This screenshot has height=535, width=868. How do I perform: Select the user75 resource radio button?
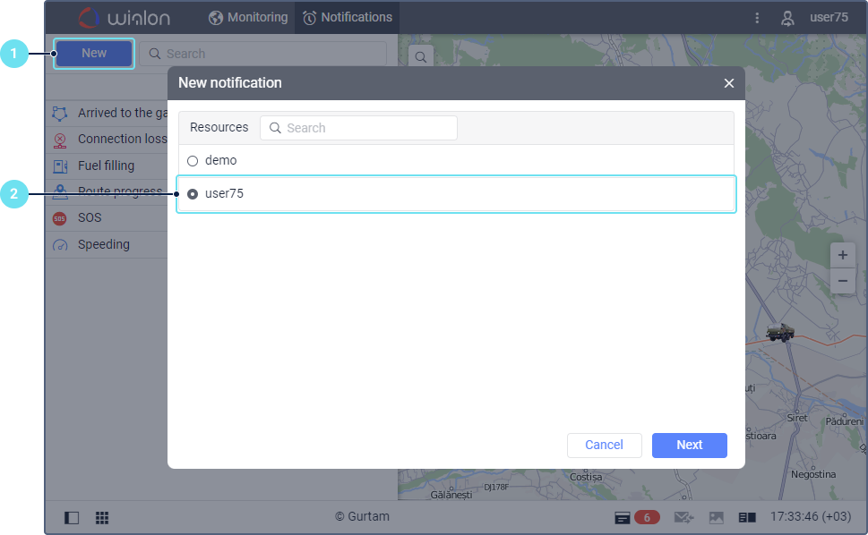click(x=192, y=194)
